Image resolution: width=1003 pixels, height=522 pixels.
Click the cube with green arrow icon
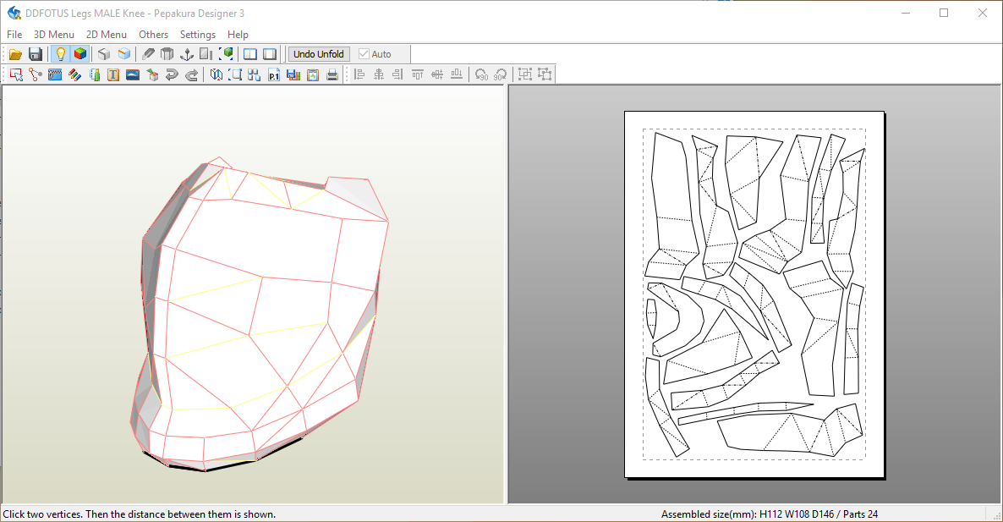tap(152, 74)
